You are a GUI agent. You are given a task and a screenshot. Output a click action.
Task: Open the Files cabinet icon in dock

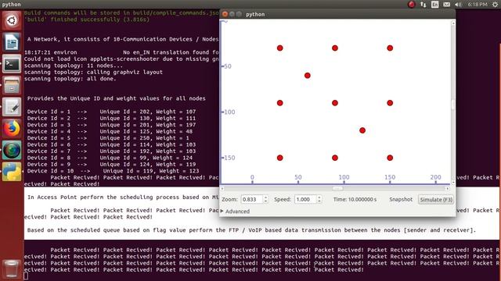point(12,85)
